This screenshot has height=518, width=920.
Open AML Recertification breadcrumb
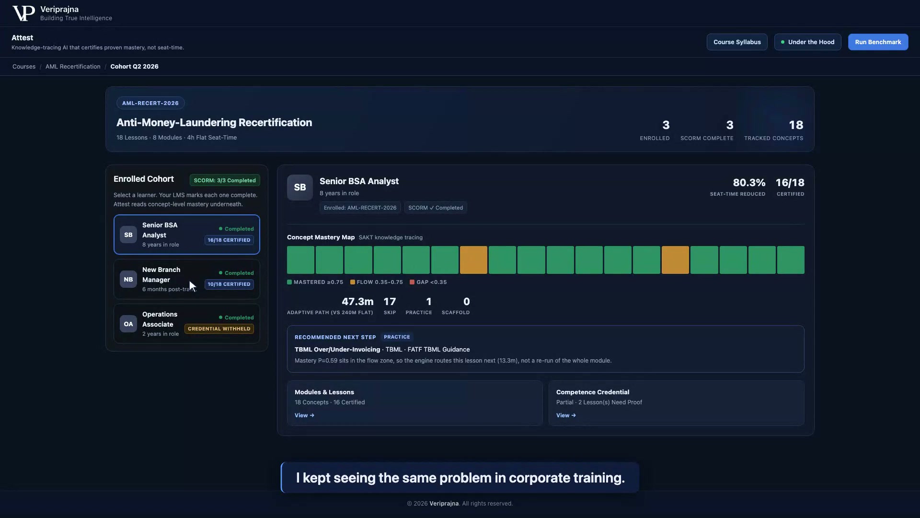(73, 67)
